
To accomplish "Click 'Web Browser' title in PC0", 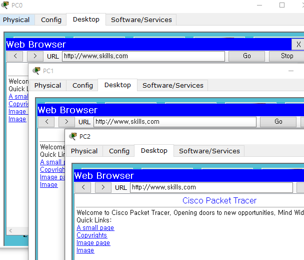I will tap(36, 44).
